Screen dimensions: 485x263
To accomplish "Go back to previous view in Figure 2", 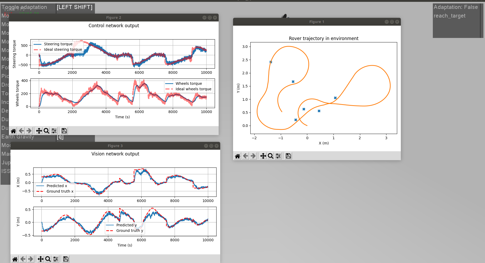I will 21,131.
